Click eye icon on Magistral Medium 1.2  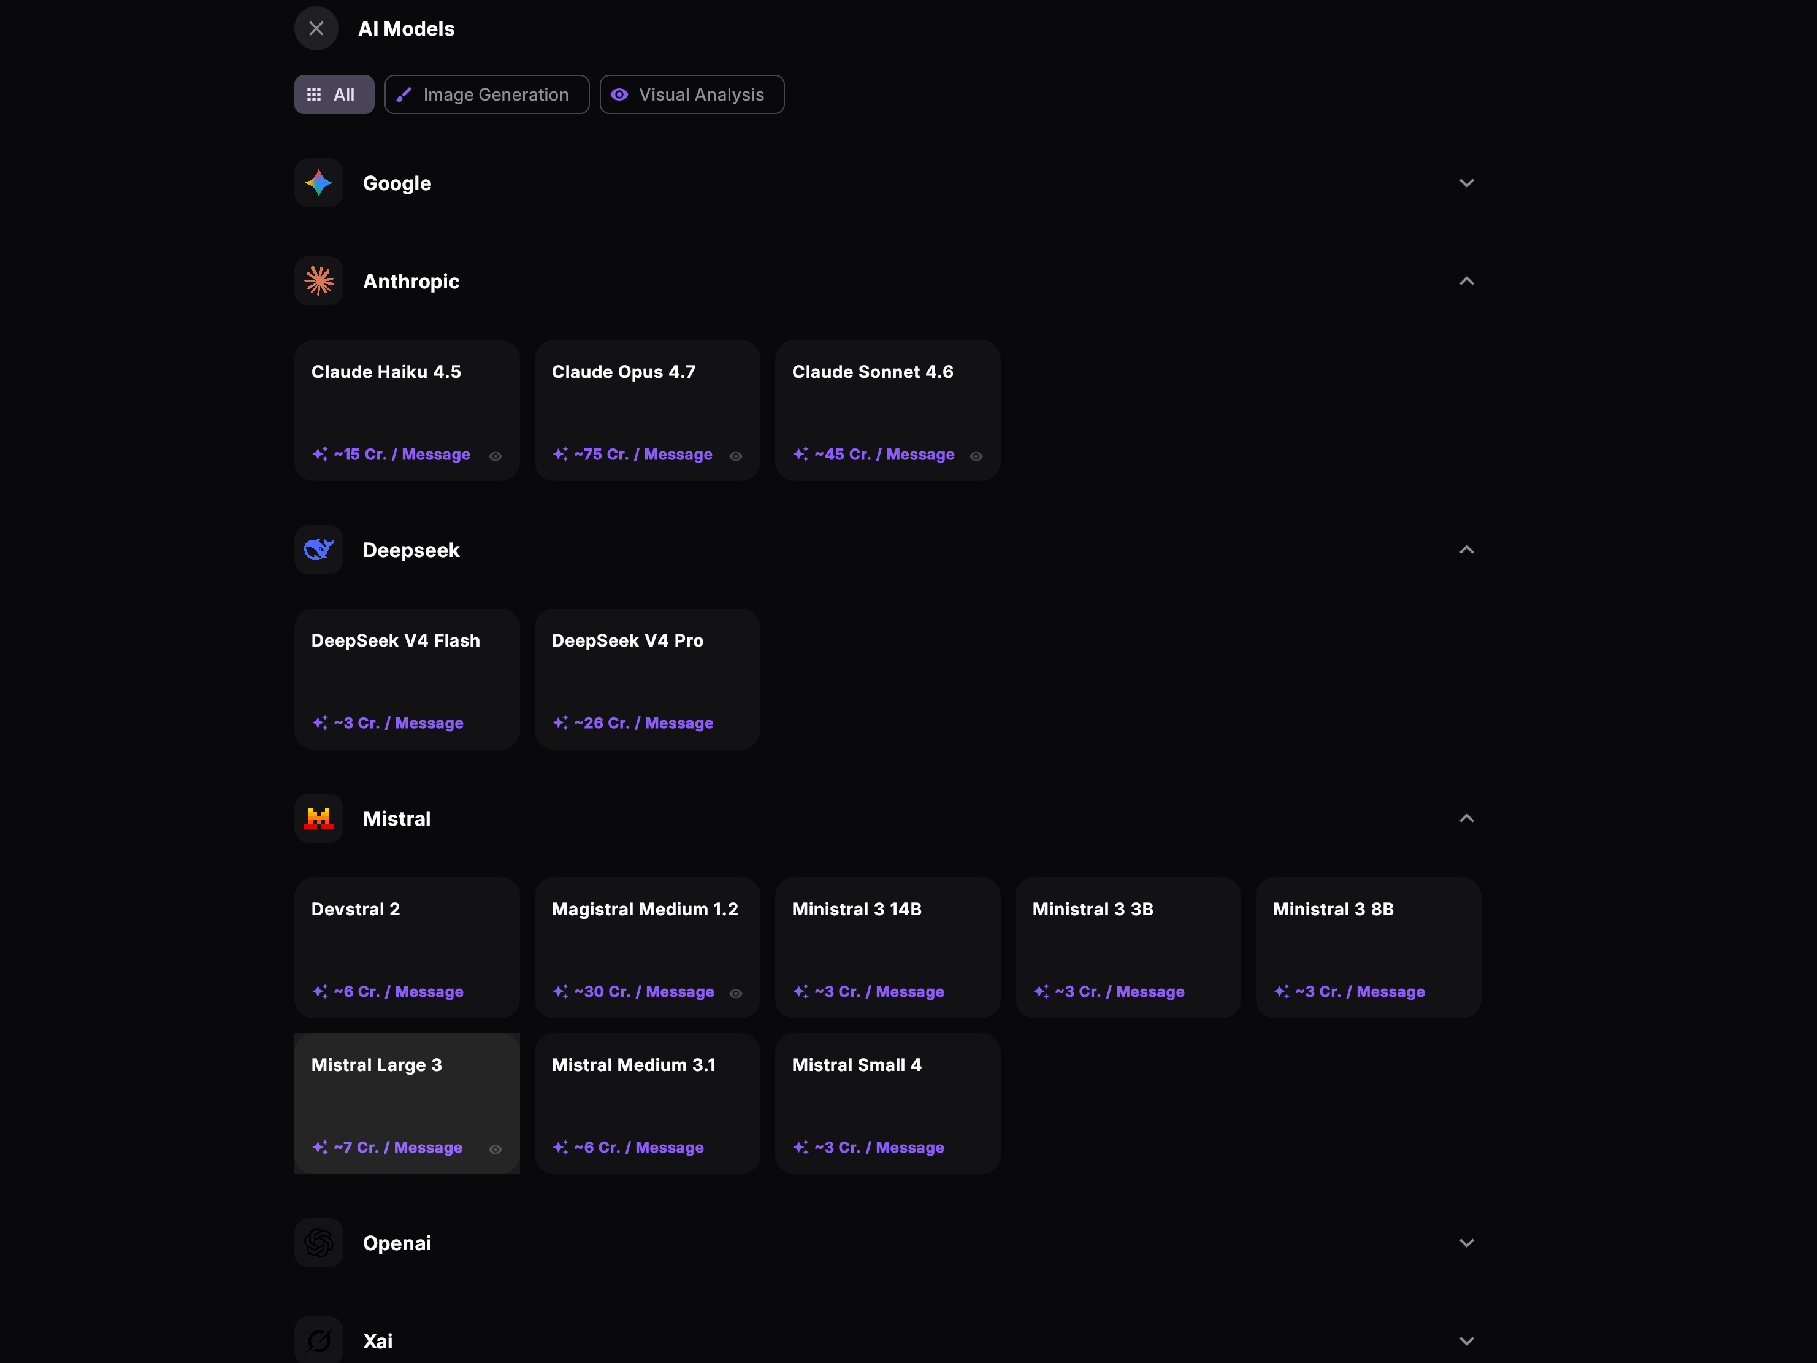pos(736,993)
